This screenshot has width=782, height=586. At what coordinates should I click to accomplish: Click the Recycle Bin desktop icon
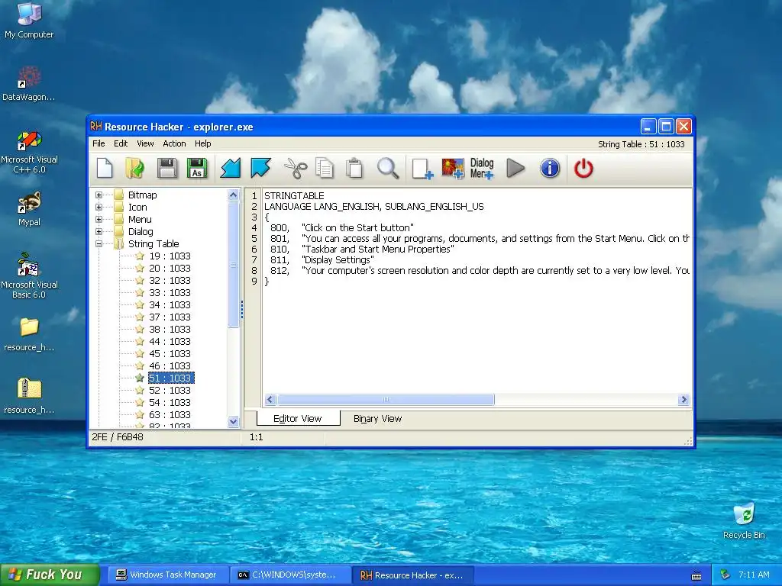pyautogui.click(x=744, y=520)
